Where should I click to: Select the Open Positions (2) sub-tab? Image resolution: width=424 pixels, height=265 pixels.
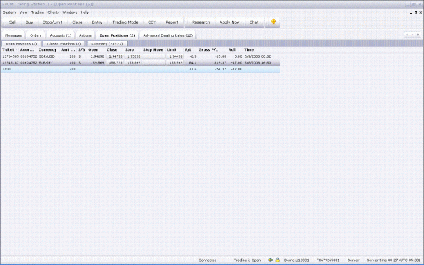(x=21, y=44)
